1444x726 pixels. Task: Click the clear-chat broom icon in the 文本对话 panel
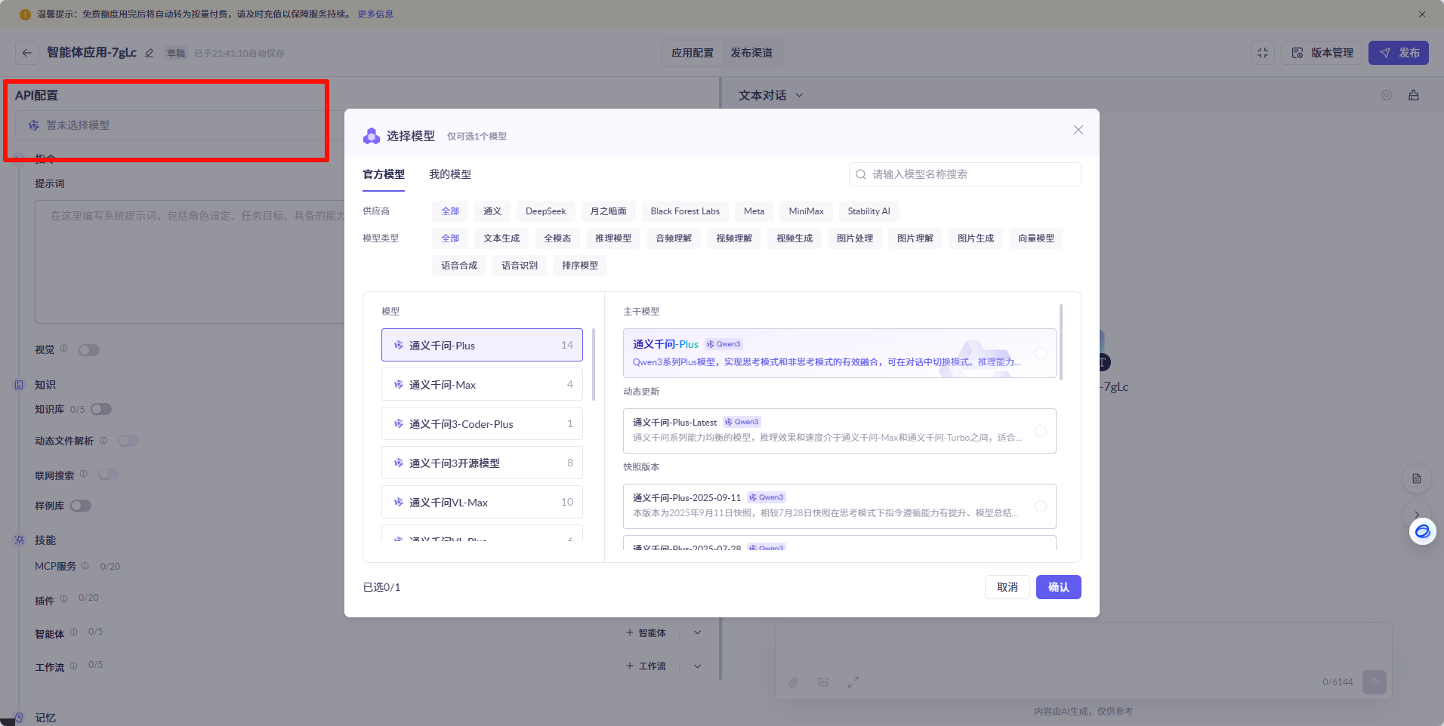point(1414,95)
